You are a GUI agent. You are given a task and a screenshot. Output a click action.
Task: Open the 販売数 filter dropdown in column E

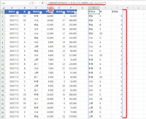[64, 12]
